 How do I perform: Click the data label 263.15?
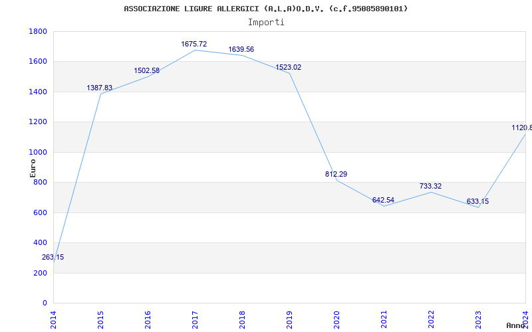pyautogui.click(x=53, y=257)
